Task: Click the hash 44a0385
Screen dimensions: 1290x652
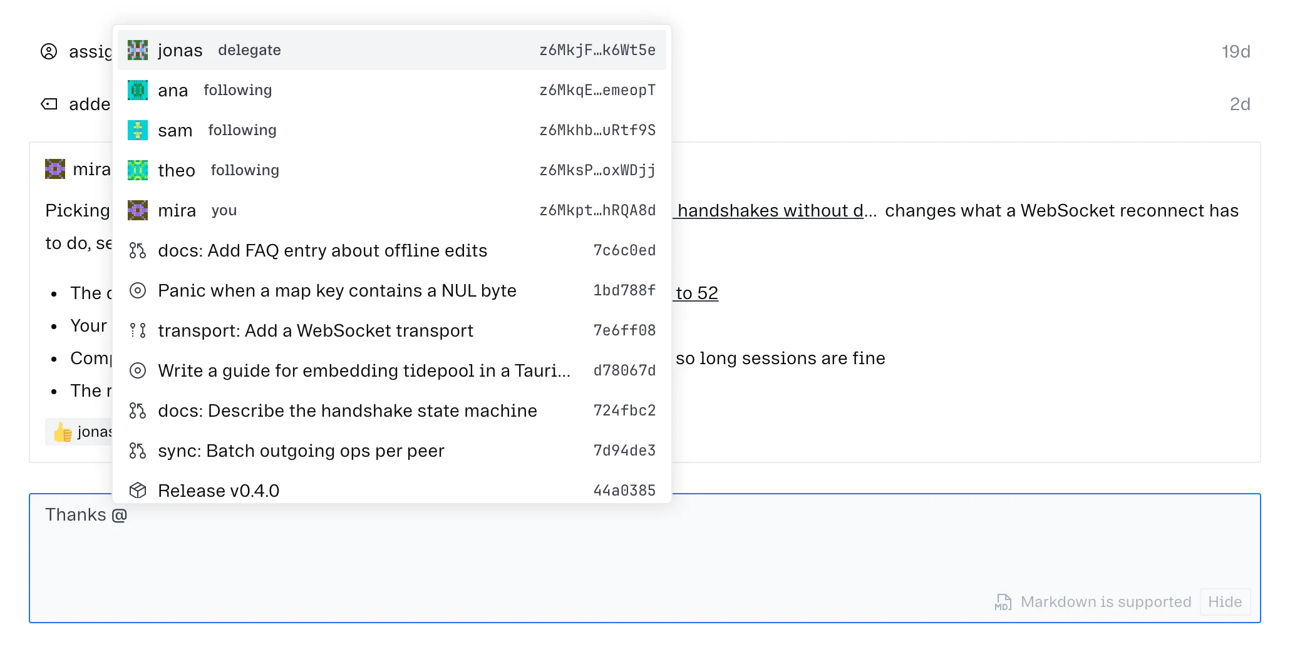Action: pos(624,491)
